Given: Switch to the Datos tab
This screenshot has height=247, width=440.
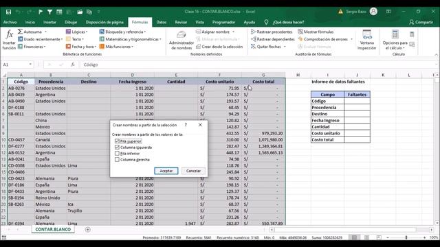Looking at the screenshot, I should point(162,22).
